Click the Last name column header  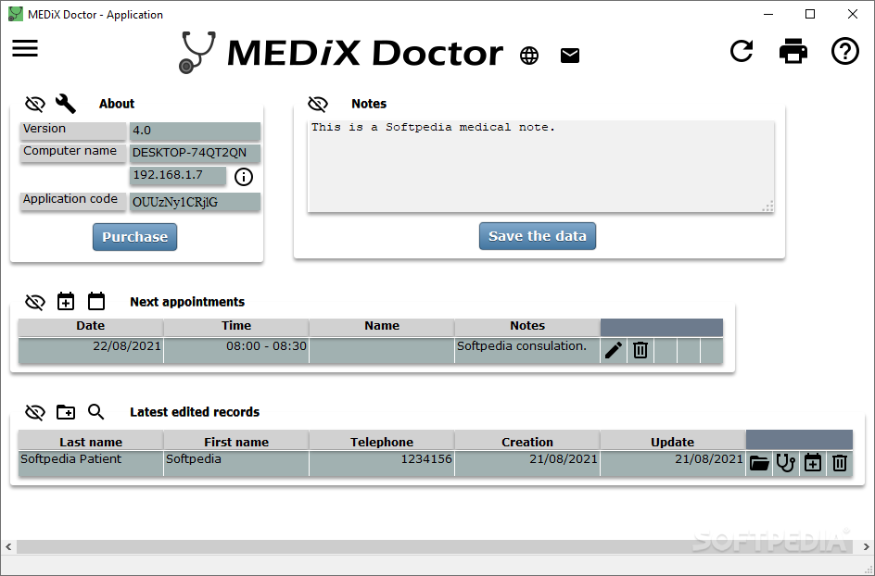click(91, 442)
